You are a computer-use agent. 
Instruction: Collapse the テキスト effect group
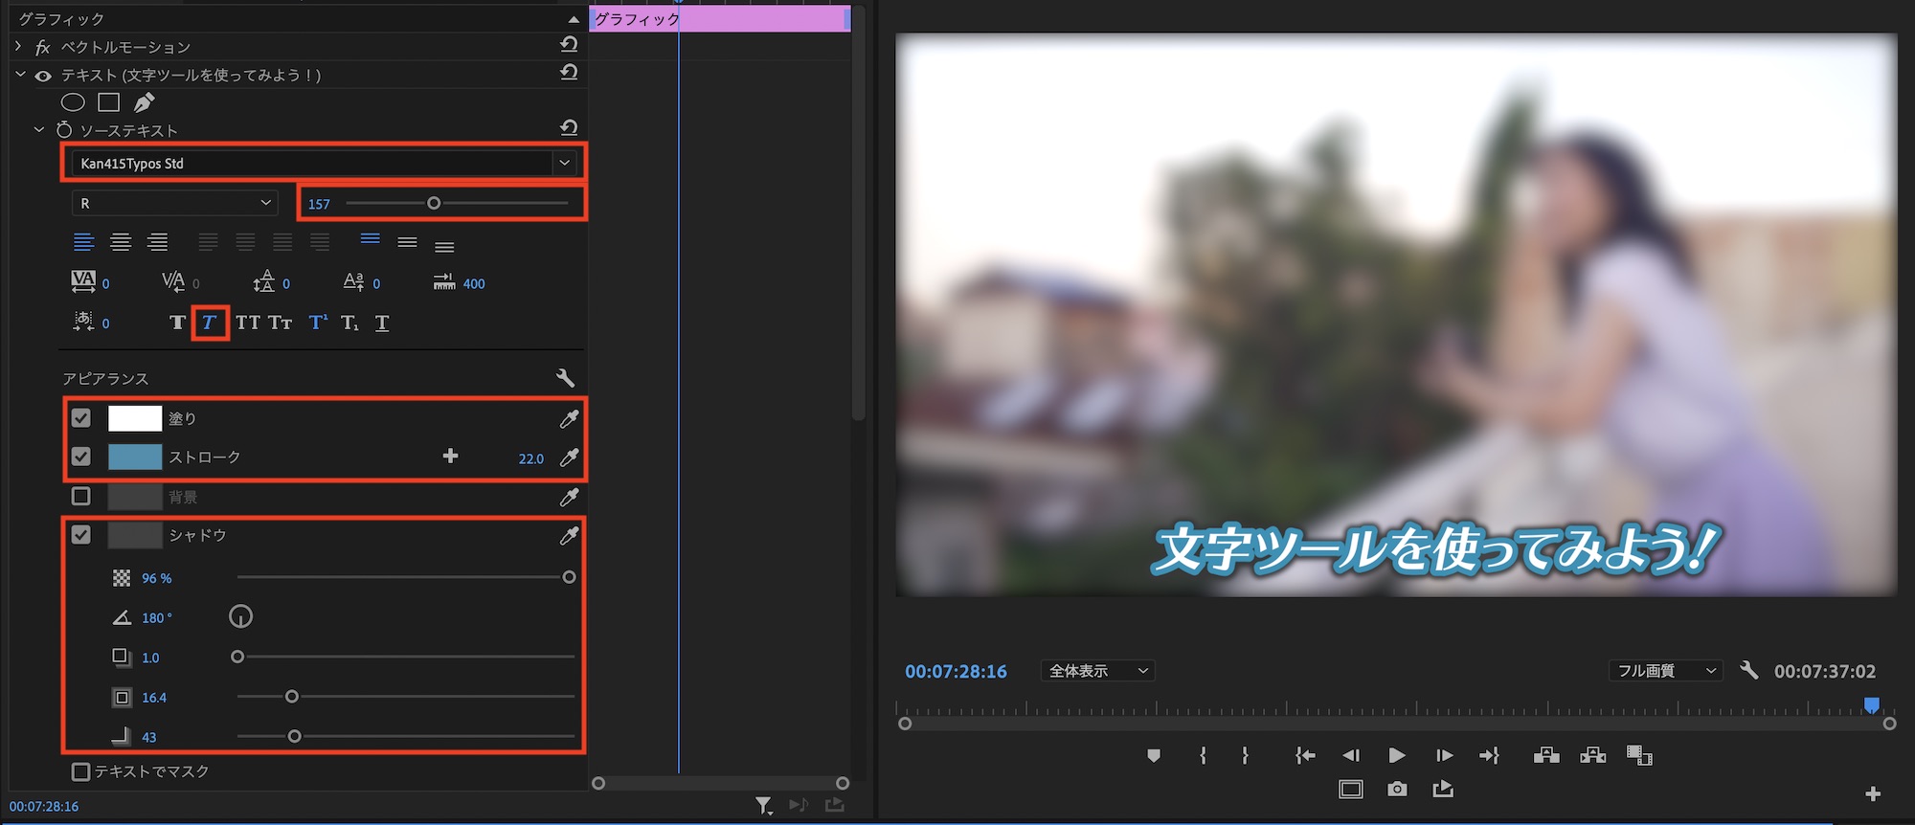coord(20,74)
